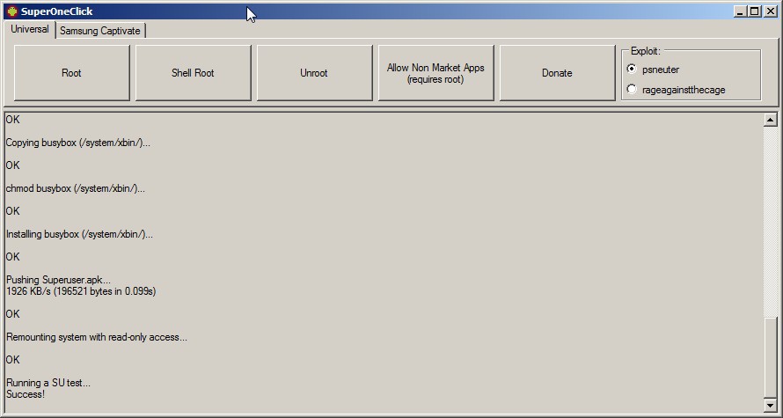Click the log scrollbar thumb
783x418 pixels.
tap(770, 357)
